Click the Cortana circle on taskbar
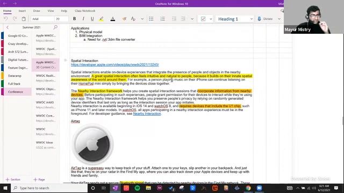 click(x=93, y=188)
